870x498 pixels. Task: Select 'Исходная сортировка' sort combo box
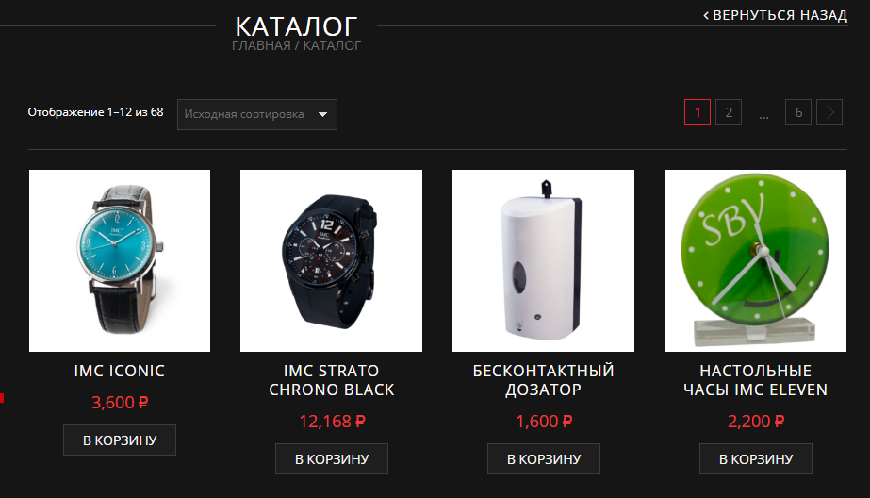click(x=257, y=114)
